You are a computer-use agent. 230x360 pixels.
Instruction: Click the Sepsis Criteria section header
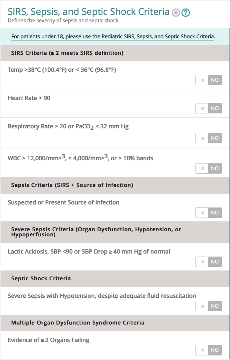72,185
